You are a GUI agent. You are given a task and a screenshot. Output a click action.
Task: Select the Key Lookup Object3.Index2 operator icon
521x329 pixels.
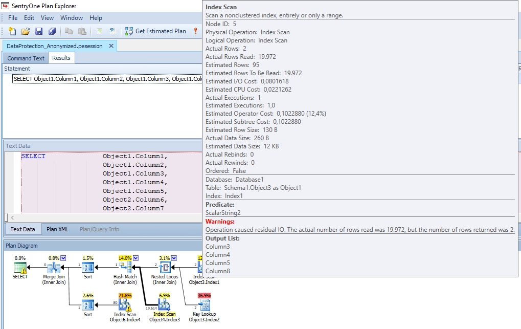point(205,305)
